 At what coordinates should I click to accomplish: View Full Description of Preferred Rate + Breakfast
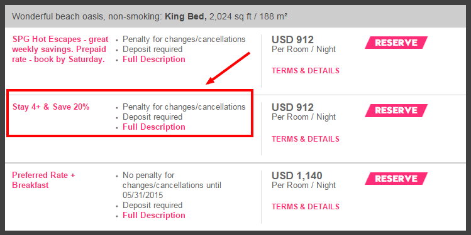point(154,215)
